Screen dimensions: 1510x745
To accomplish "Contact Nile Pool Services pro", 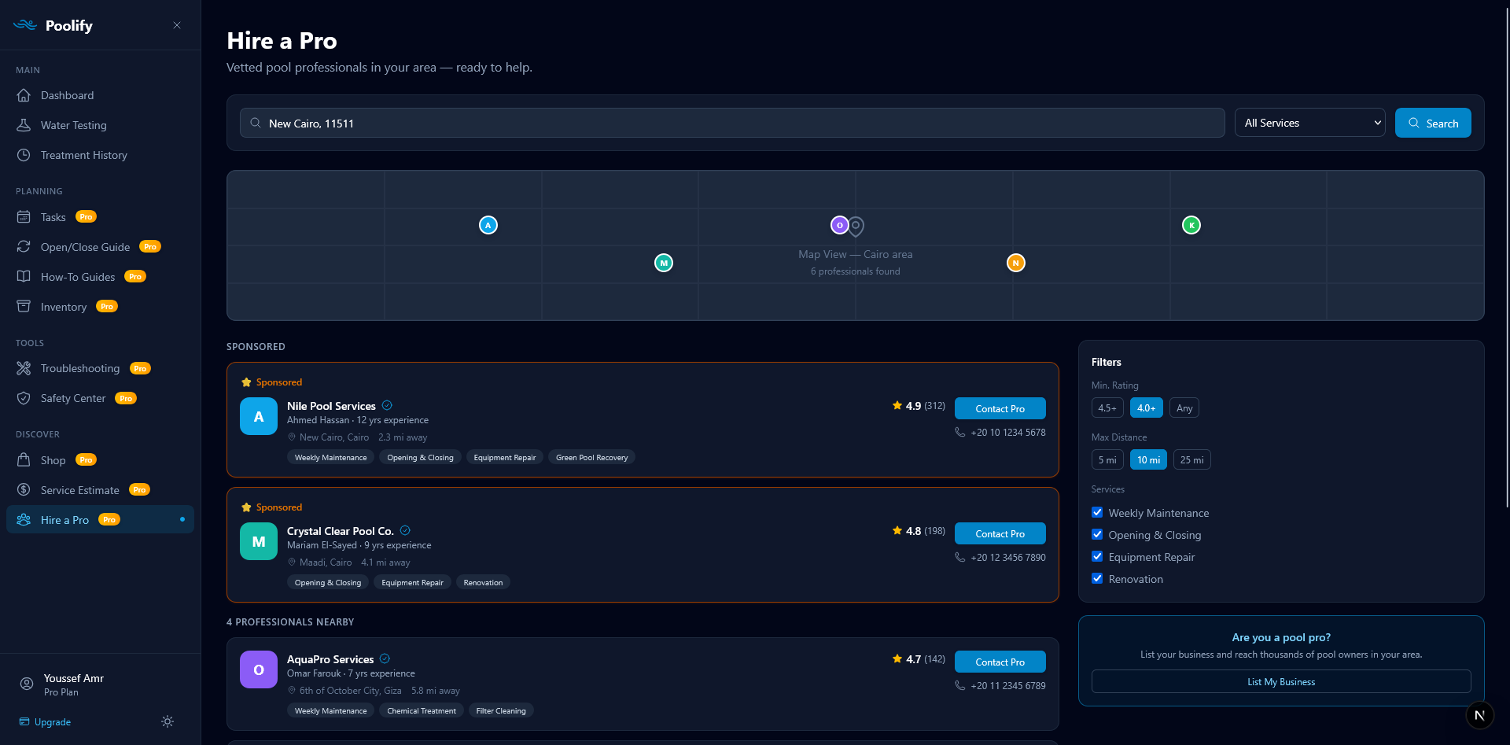I will point(1000,408).
